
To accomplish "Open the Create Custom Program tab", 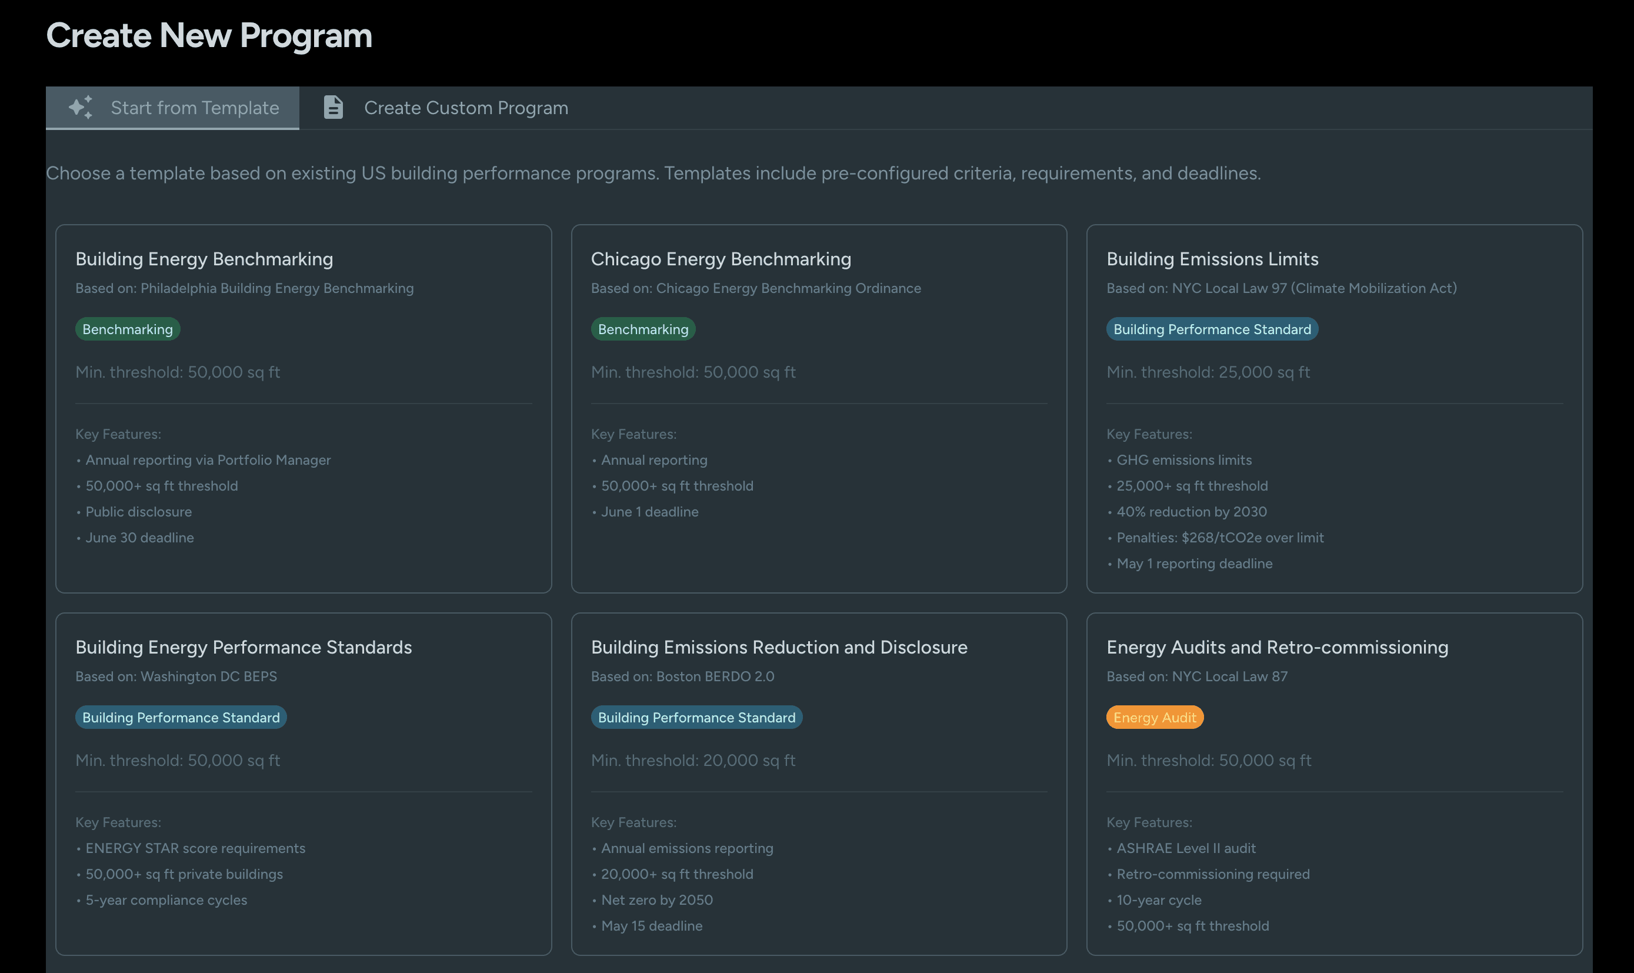I will pos(465,108).
